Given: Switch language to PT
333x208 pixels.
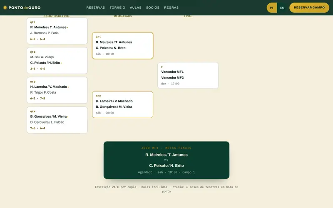Looking at the screenshot, I should pyautogui.click(x=272, y=7).
